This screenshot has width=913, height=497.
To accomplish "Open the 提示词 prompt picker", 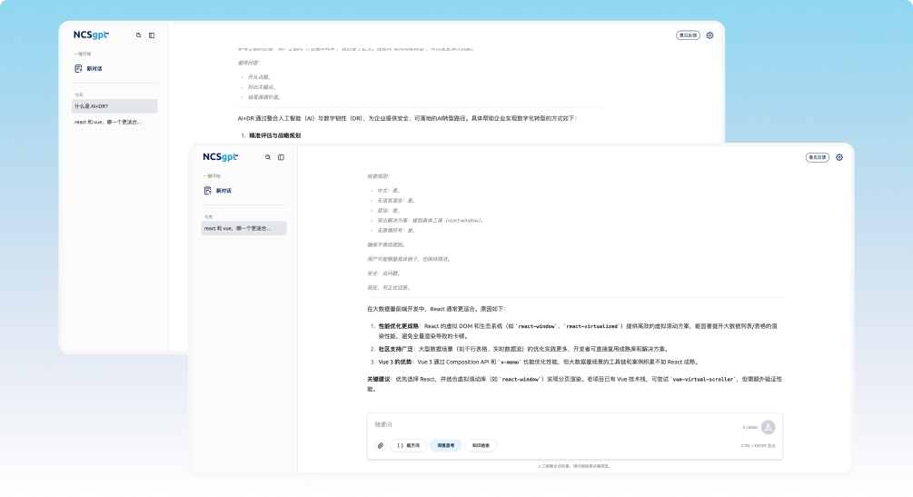I will pyautogui.click(x=408, y=445).
